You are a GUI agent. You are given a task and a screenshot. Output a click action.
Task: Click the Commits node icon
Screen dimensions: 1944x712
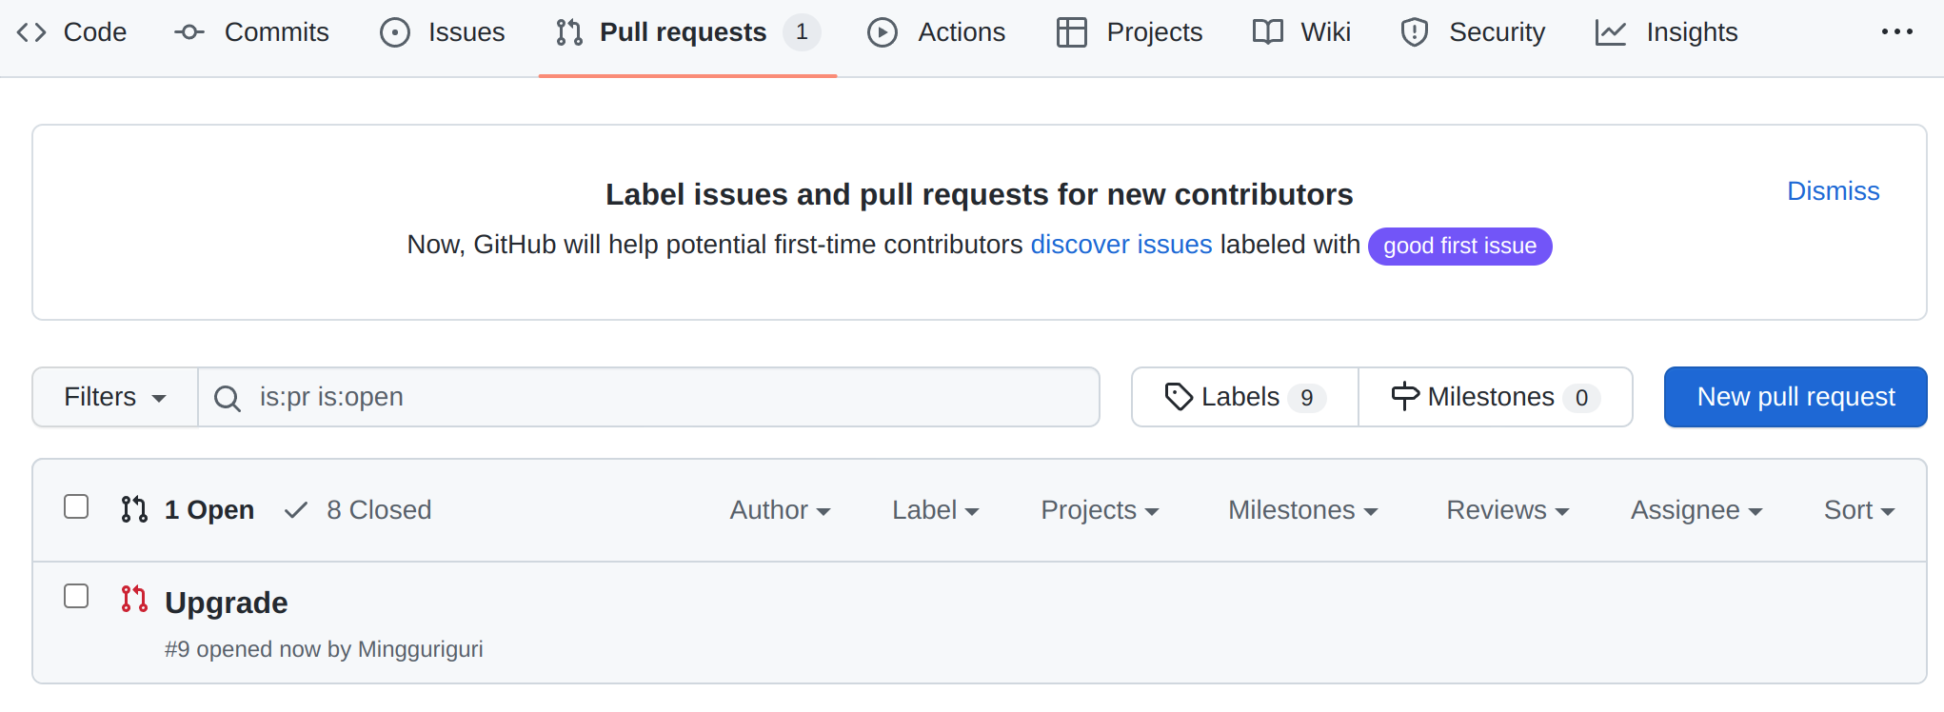coord(189,32)
